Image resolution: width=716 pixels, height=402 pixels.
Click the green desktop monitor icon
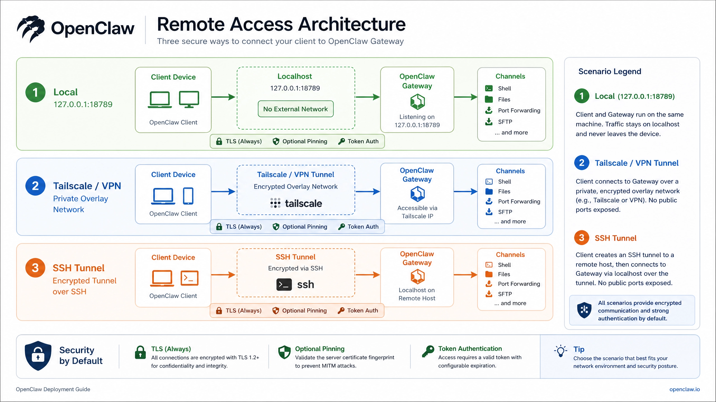(x=189, y=99)
